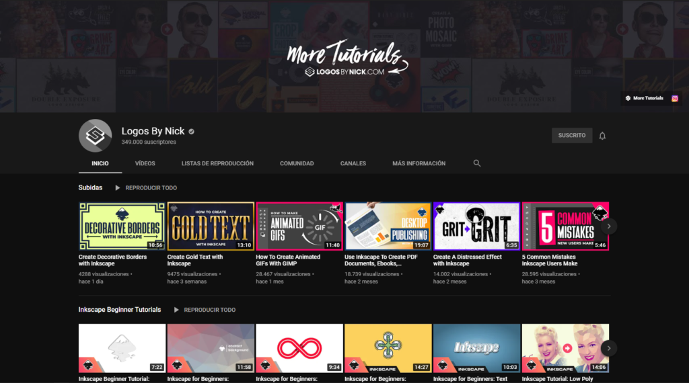Open the channel search magnifier icon
Viewport: 689px width, 383px height.
(x=477, y=163)
